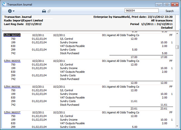Click 17.00 debit total of 960054

pos(134,57)
